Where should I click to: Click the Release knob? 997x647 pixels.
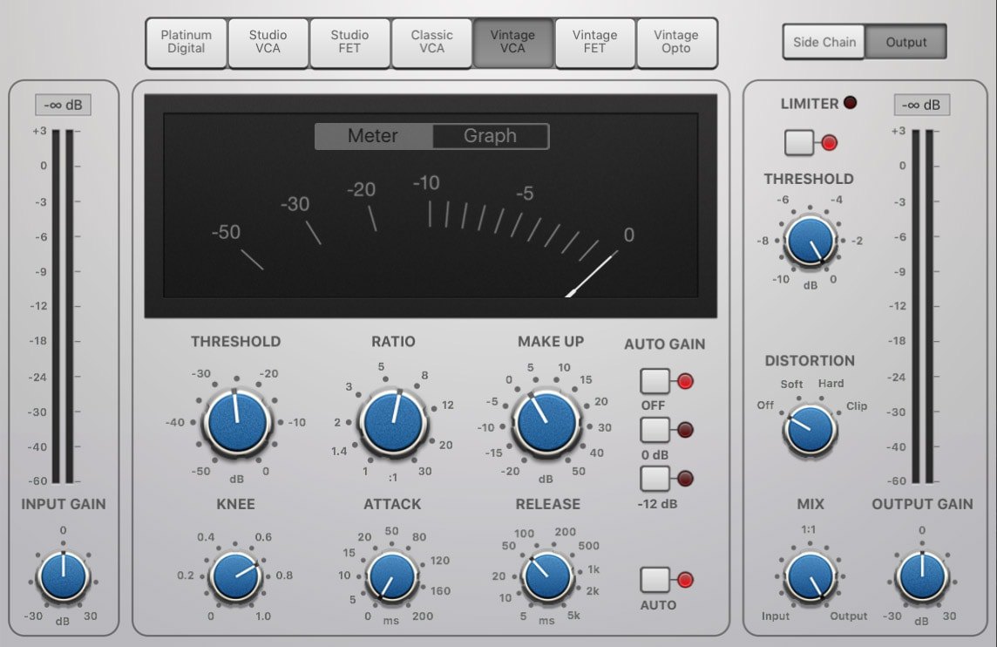(x=547, y=576)
